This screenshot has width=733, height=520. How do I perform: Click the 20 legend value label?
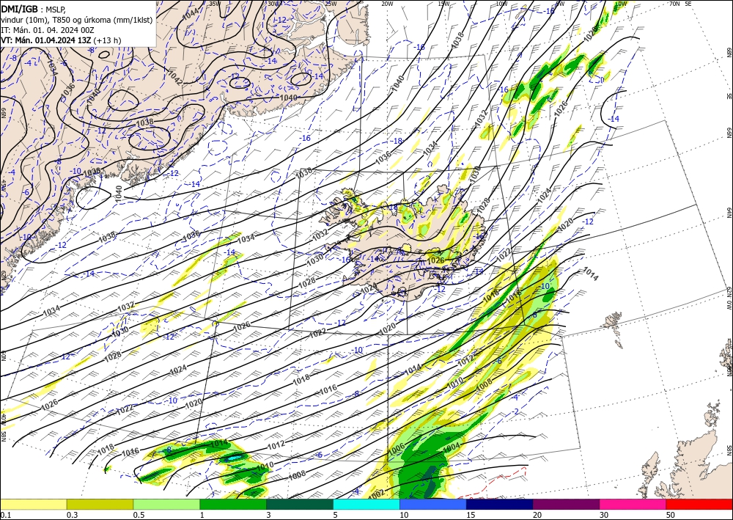click(537, 515)
